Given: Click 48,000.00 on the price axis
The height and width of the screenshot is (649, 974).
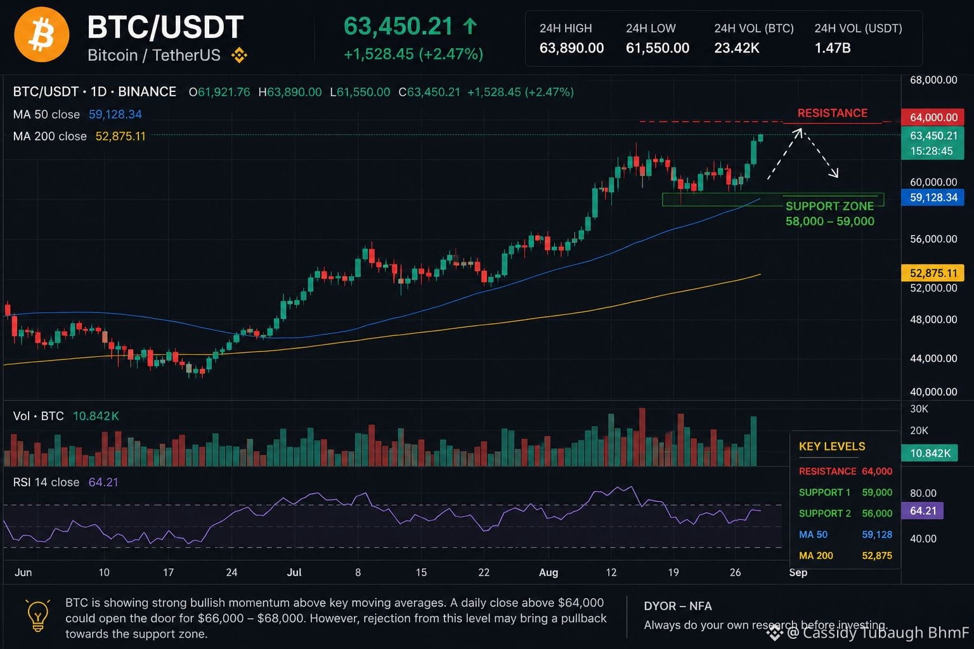Looking at the screenshot, I should [x=933, y=319].
